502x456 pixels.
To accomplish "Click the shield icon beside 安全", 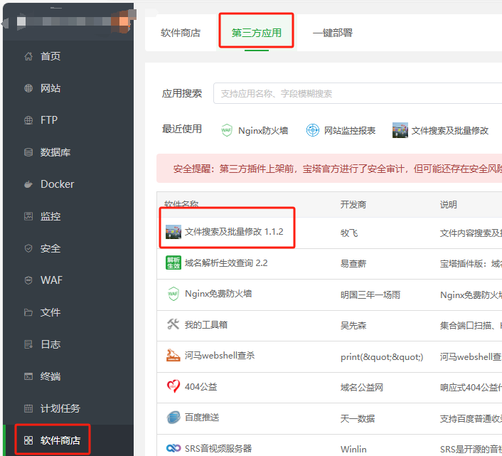I will tap(28, 248).
